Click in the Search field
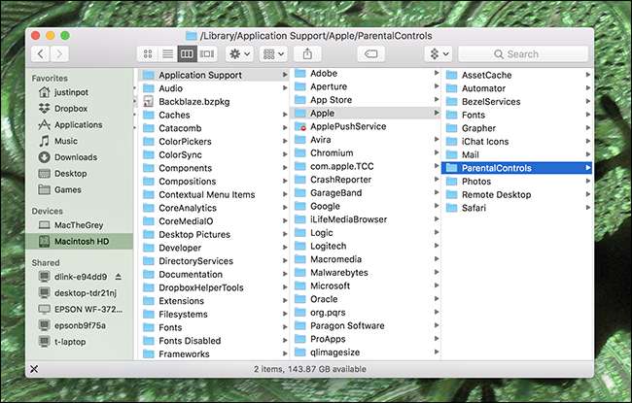Image resolution: width=632 pixels, height=403 pixels. 523,54
